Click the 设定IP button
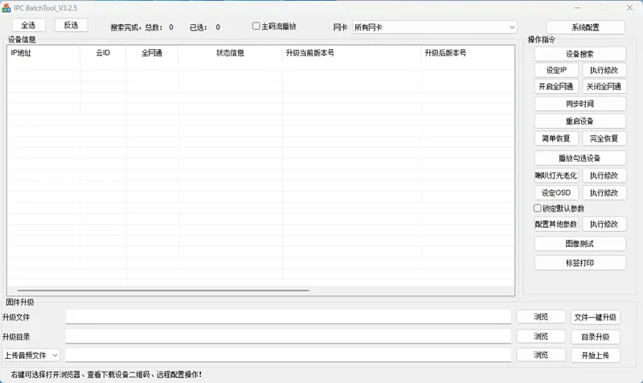Screen dimensions: 643x383 (x=556, y=71)
